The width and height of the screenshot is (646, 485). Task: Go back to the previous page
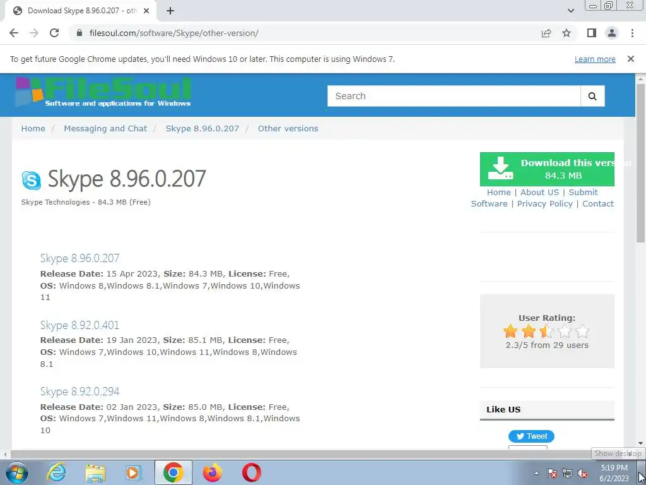click(14, 33)
